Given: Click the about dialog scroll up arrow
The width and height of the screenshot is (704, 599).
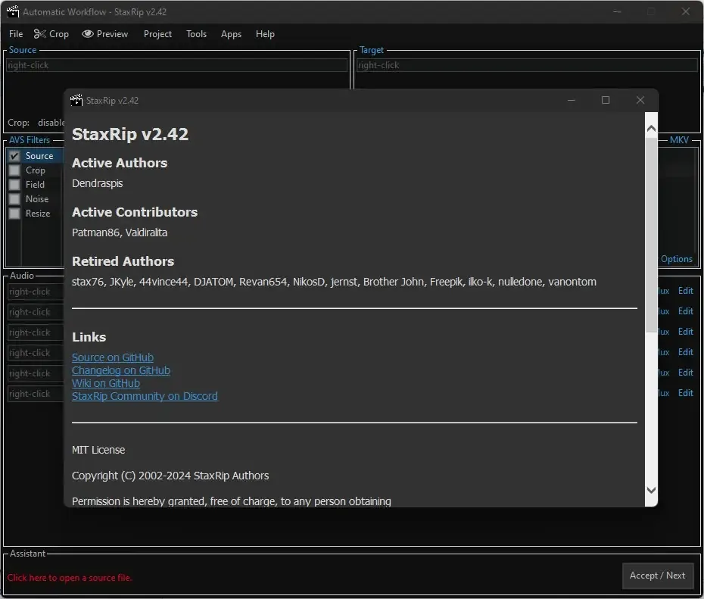Looking at the screenshot, I should coord(651,129).
